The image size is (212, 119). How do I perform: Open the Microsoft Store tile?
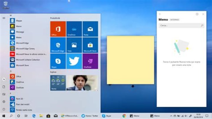click(90, 45)
